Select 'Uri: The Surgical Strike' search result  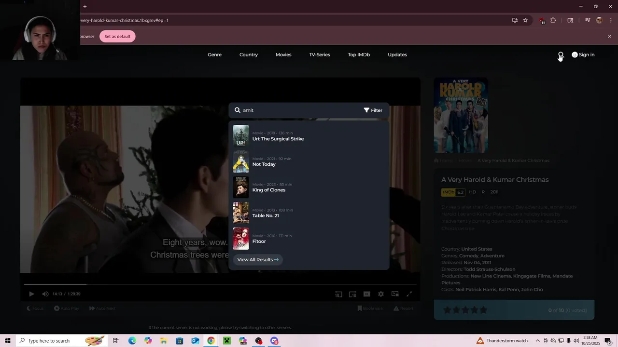pos(309,136)
